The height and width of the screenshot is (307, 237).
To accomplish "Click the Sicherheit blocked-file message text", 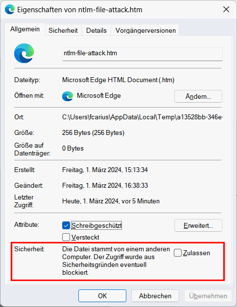I will (116, 261).
